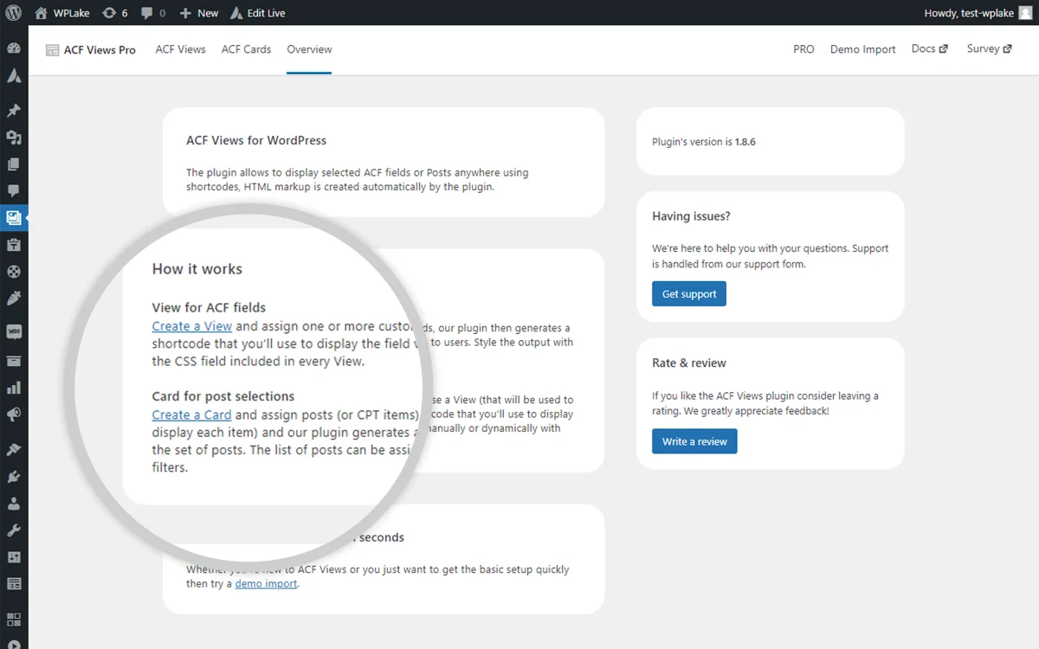
Task: Open Howdy, test-wplake account menu
Action: click(979, 13)
